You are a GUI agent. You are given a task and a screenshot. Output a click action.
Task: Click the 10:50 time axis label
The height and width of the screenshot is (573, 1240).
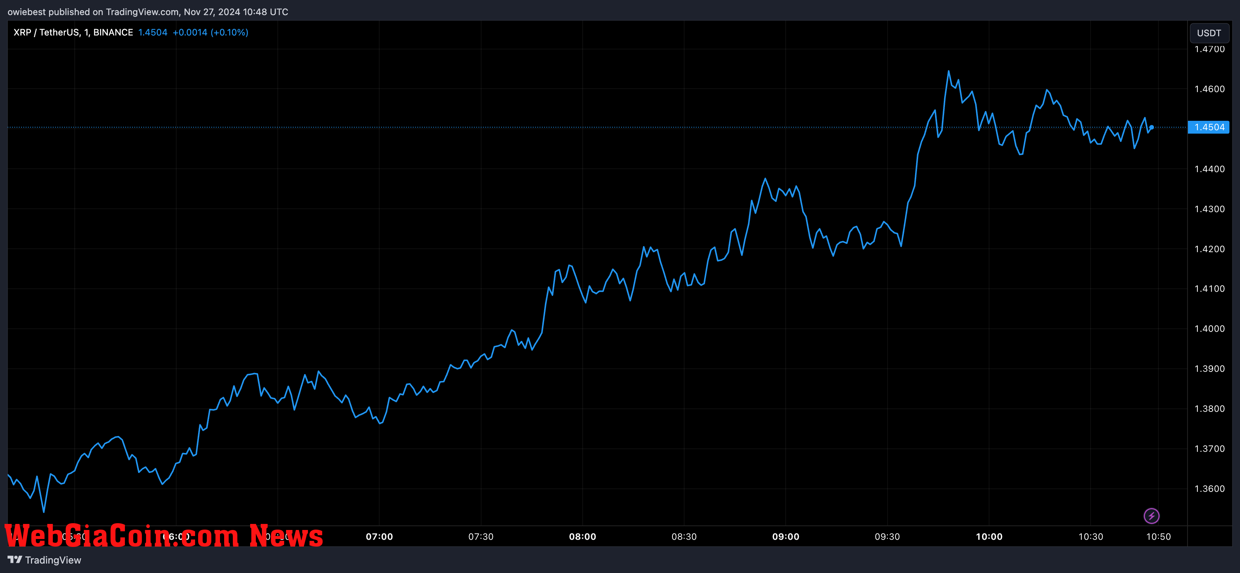1158,536
